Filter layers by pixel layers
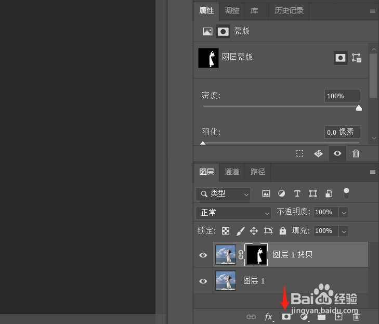379x324 pixels. pyautogui.click(x=266, y=193)
